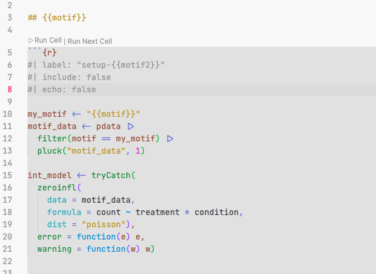376x274 pixels.
Task: Select line number 15 in the gutter
Action: point(9,175)
